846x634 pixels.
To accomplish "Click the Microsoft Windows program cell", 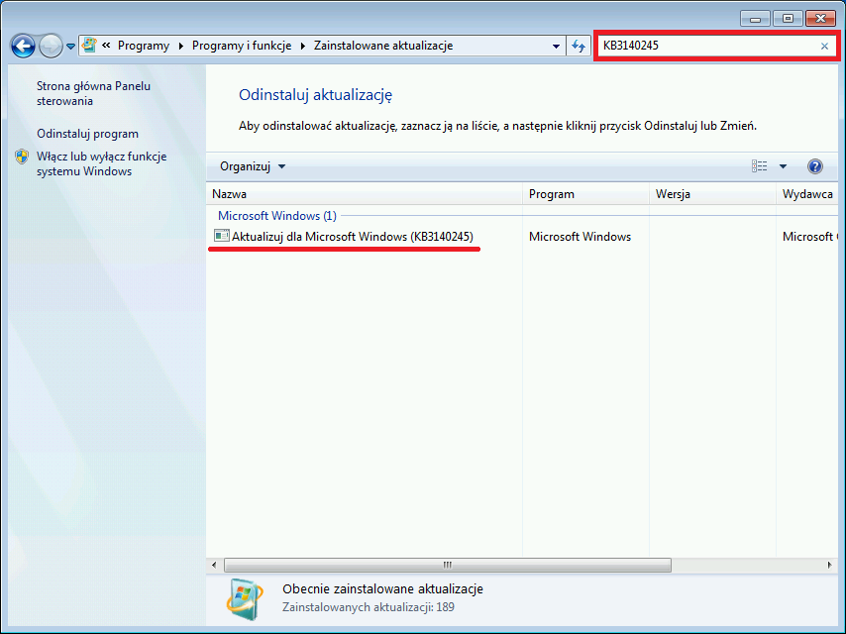I will [x=580, y=237].
